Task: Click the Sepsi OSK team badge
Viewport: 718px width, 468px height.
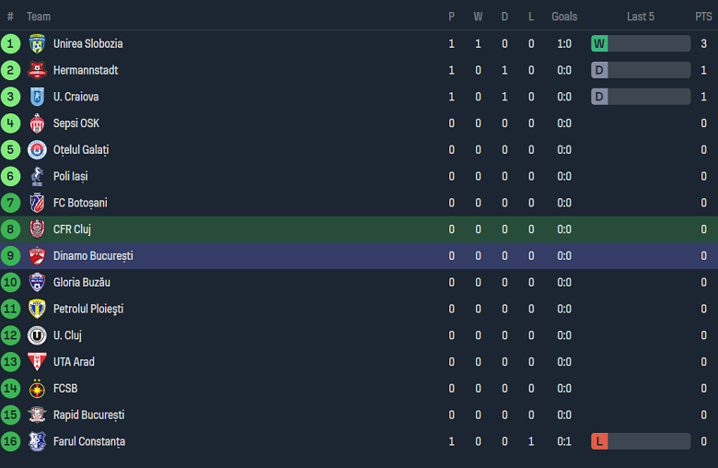Action: 37,123
